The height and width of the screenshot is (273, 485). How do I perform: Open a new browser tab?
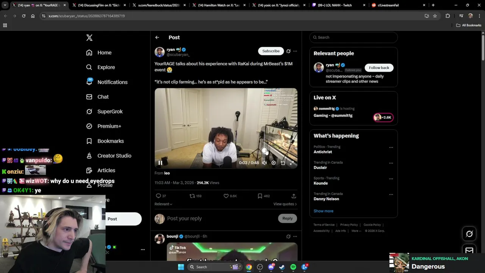433,5
